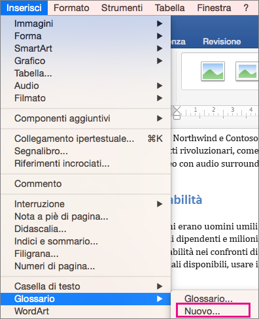This screenshot has width=259, height=319.
Task: Open the Formato menu
Action: point(71,8)
